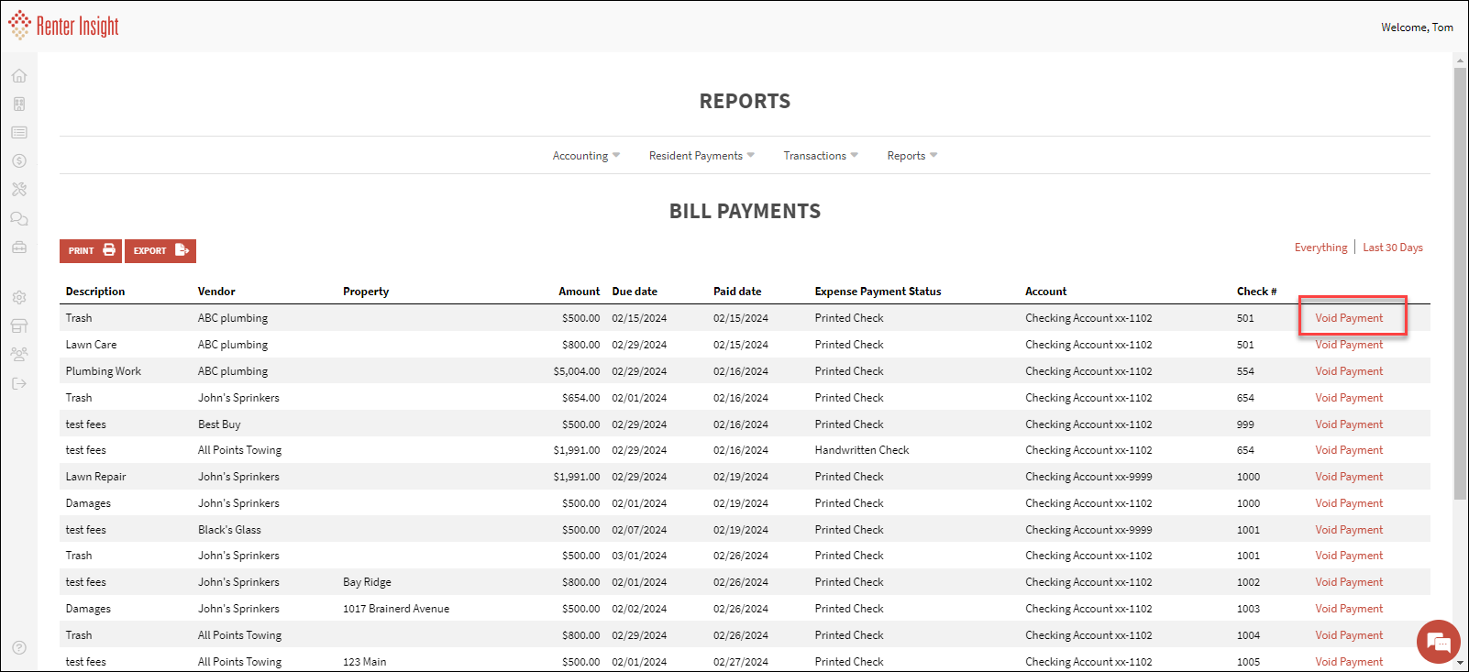Open the help question mark icon
The image size is (1469, 672).
point(19,647)
